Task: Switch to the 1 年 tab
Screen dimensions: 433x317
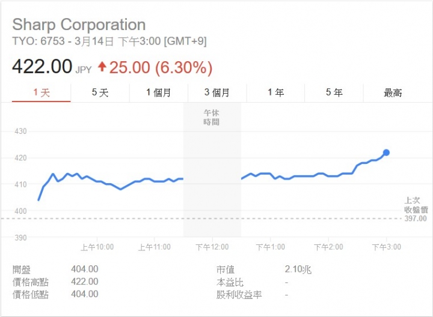Action: point(275,92)
